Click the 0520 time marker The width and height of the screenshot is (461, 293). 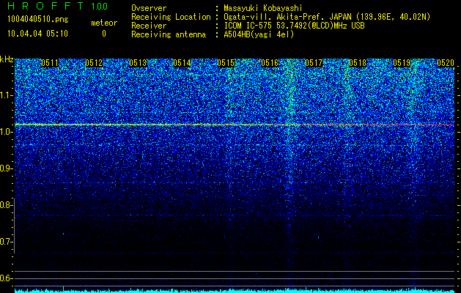[446, 63]
